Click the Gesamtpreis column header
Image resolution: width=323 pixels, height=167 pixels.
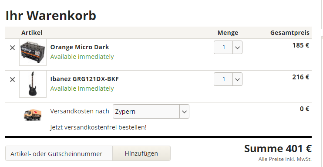tap(290, 33)
